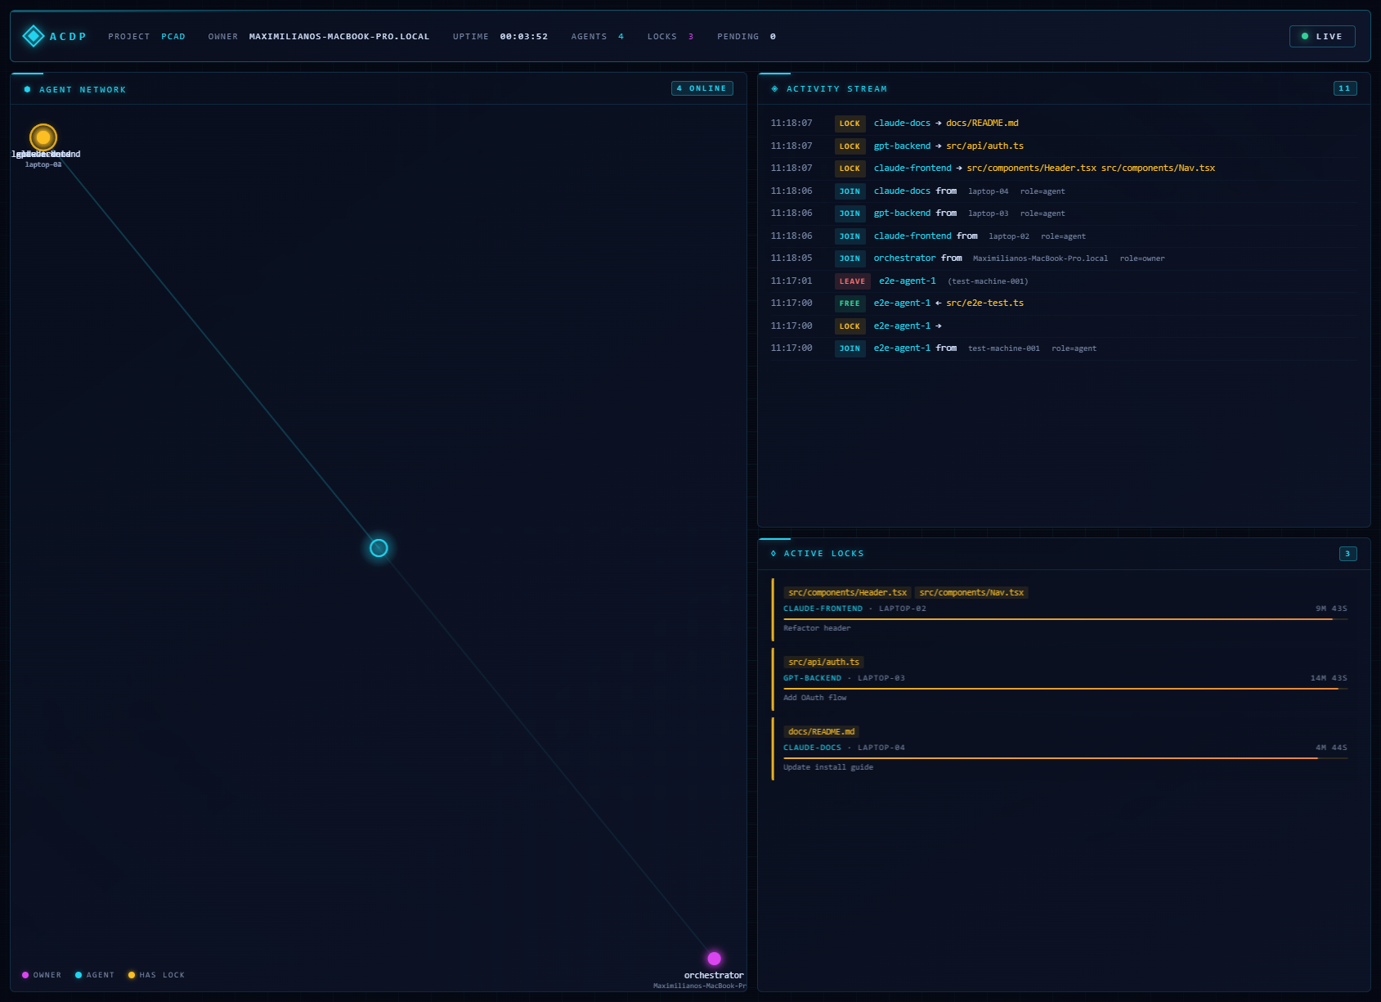Select the yellow locked agent node

click(x=43, y=137)
